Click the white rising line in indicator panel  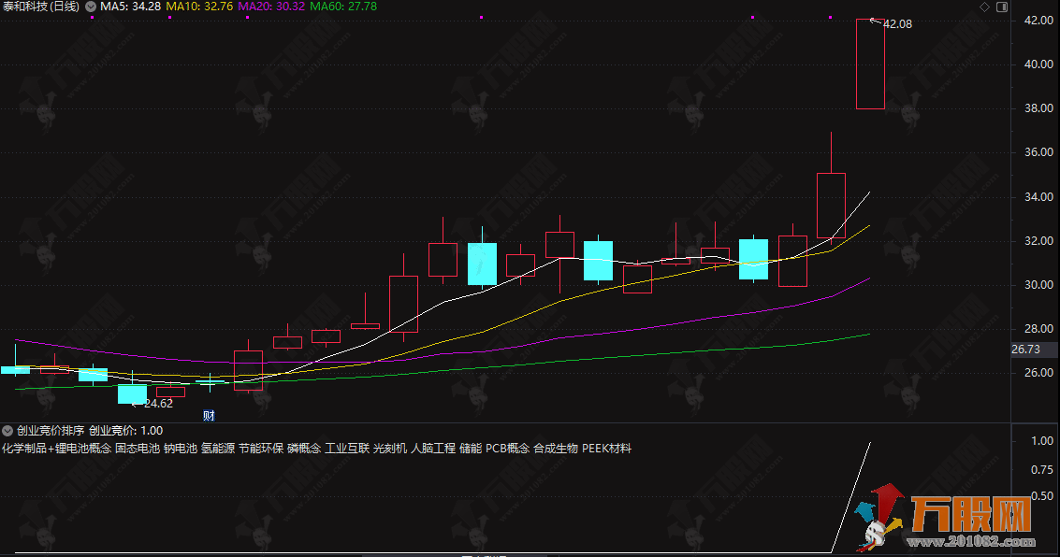coord(851,495)
